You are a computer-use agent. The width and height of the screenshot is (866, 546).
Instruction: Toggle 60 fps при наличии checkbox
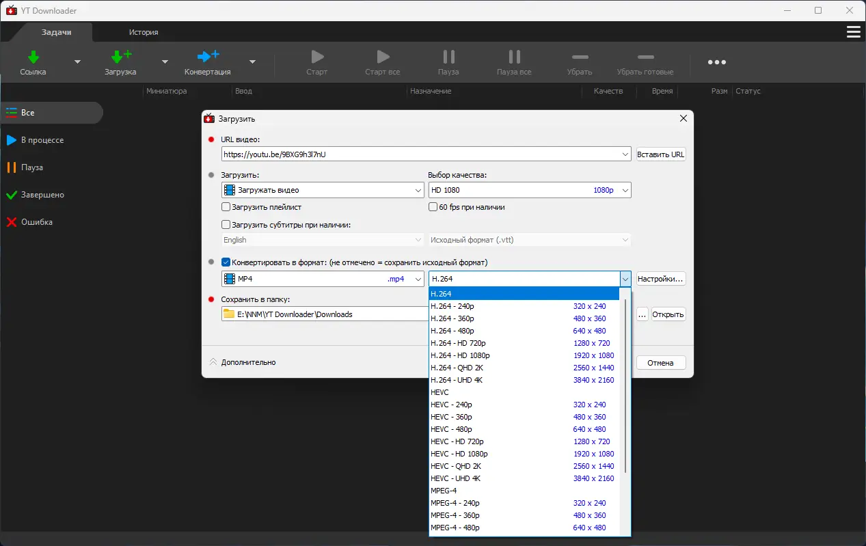433,207
